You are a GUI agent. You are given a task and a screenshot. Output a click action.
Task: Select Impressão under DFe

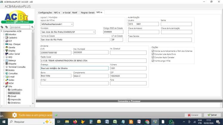(x=16, y=100)
